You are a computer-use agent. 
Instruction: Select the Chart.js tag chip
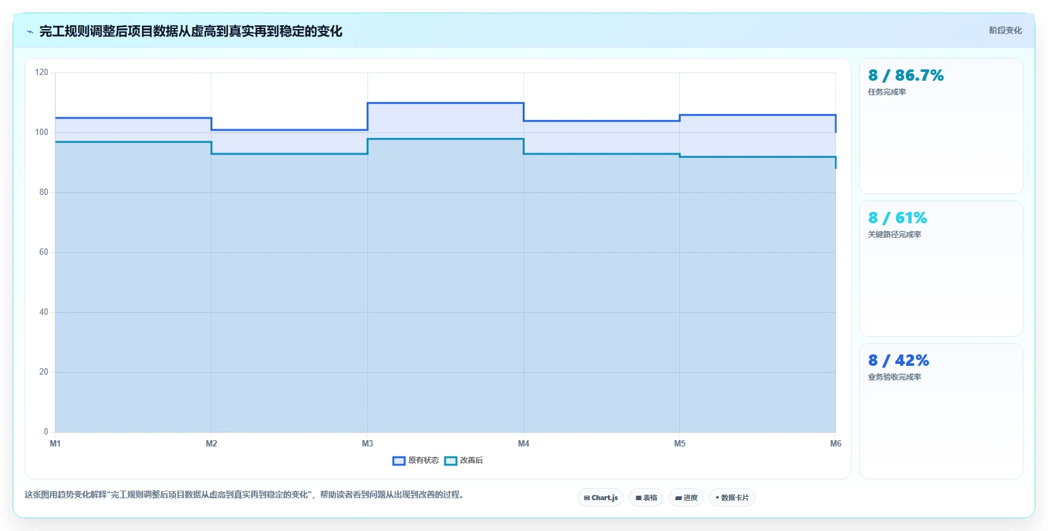coord(600,498)
